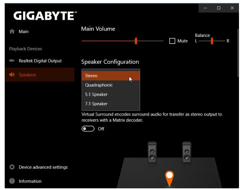Close the Gigabyte audio window
This screenshot has width=242, height=190.
pos(232,8)
